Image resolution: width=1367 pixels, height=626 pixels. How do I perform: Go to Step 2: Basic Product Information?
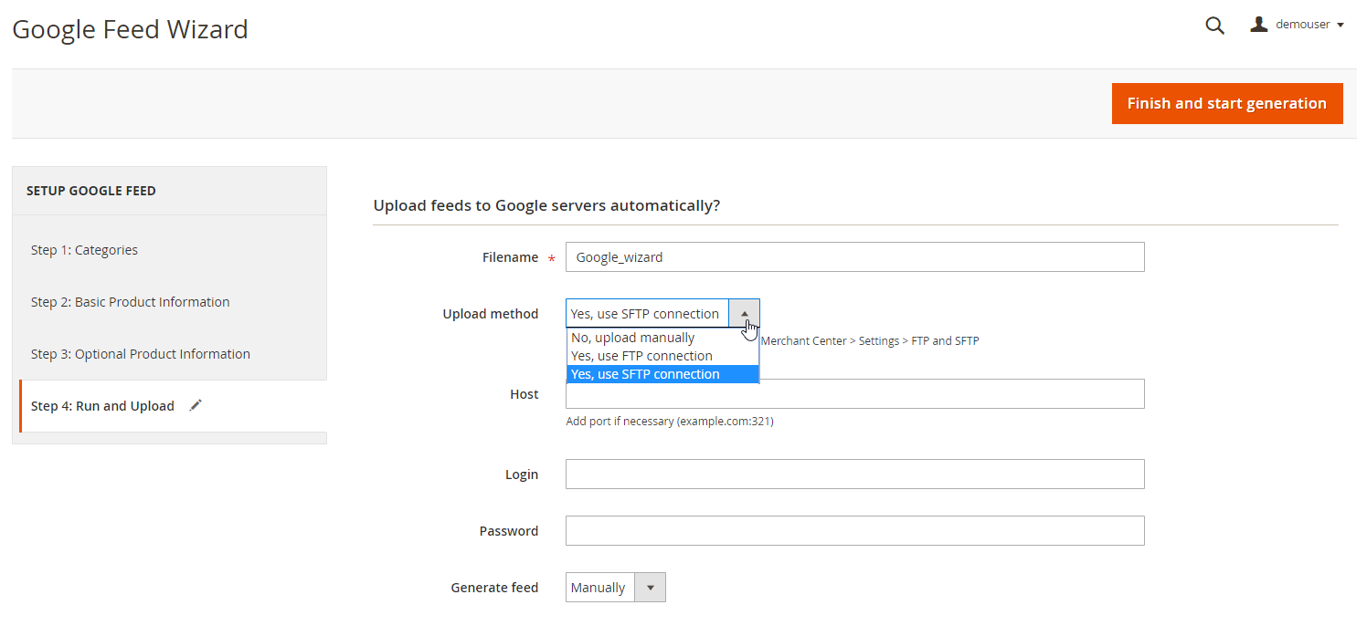click(130, 302)
